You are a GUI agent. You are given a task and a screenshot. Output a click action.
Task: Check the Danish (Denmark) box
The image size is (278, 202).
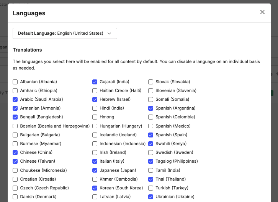click(x=15, y=197)
